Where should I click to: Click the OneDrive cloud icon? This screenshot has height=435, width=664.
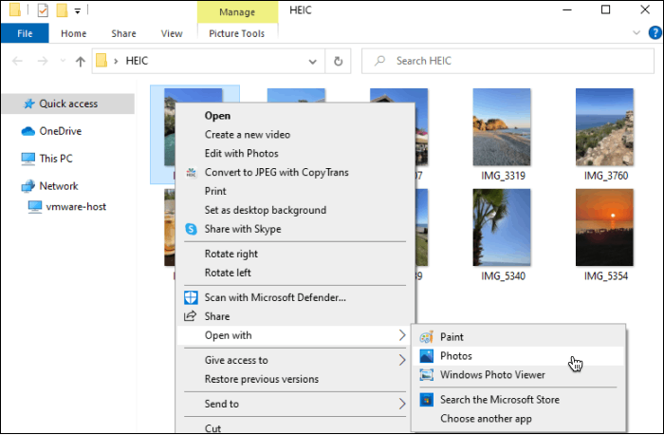point(28,131)
